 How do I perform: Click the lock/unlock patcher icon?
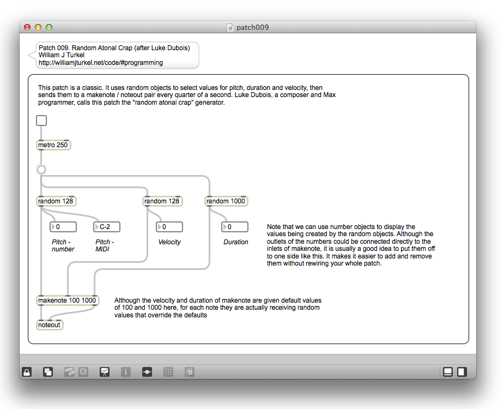click(27, 372)
